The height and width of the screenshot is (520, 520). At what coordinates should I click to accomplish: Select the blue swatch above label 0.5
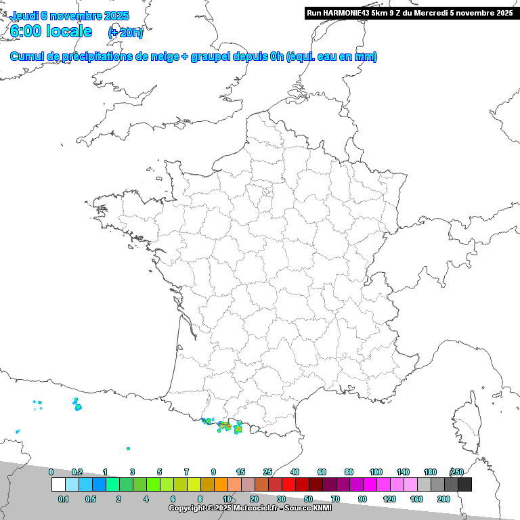[x=99, y=484]
